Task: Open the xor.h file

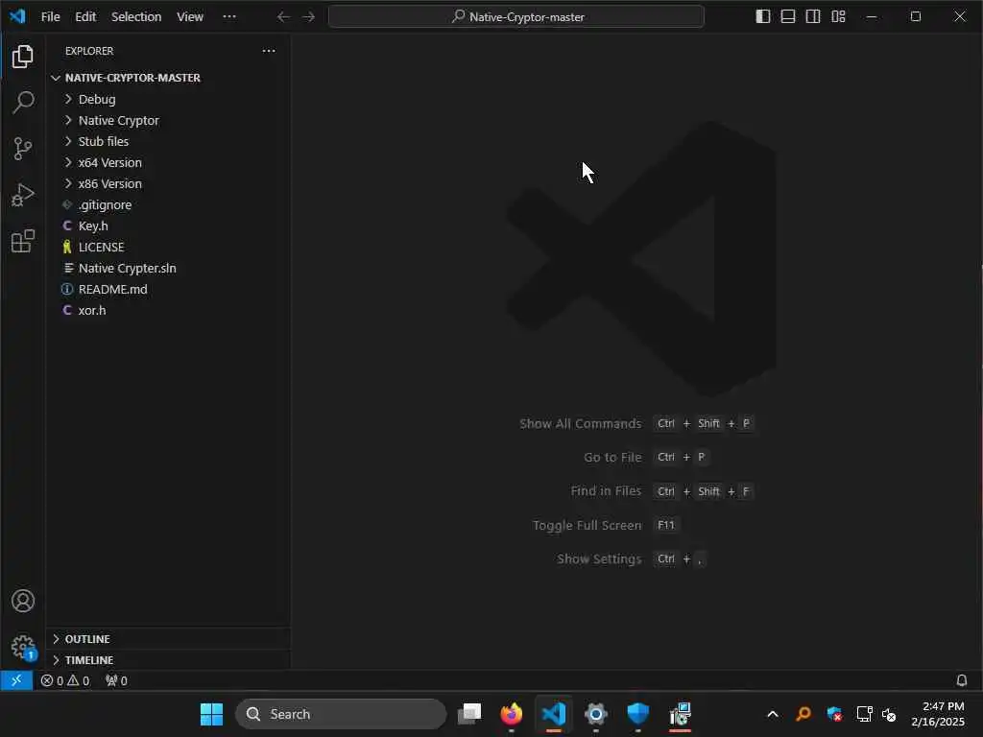Action: point(168,310)
